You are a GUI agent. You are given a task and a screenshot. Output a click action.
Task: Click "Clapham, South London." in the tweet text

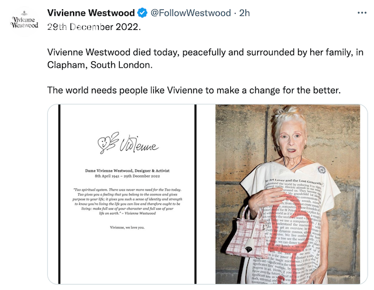pyautogui.click(x=100, y=65)
